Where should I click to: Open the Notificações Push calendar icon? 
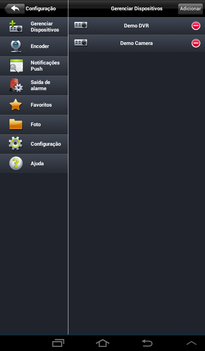[16, 66]
